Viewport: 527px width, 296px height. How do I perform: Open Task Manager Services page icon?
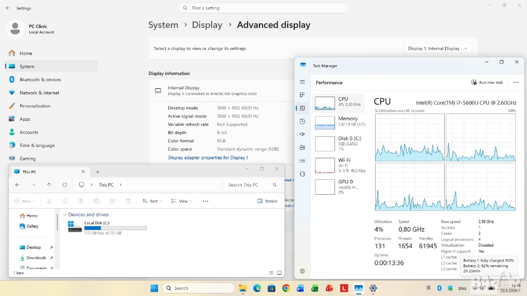[x=302, y=174]
